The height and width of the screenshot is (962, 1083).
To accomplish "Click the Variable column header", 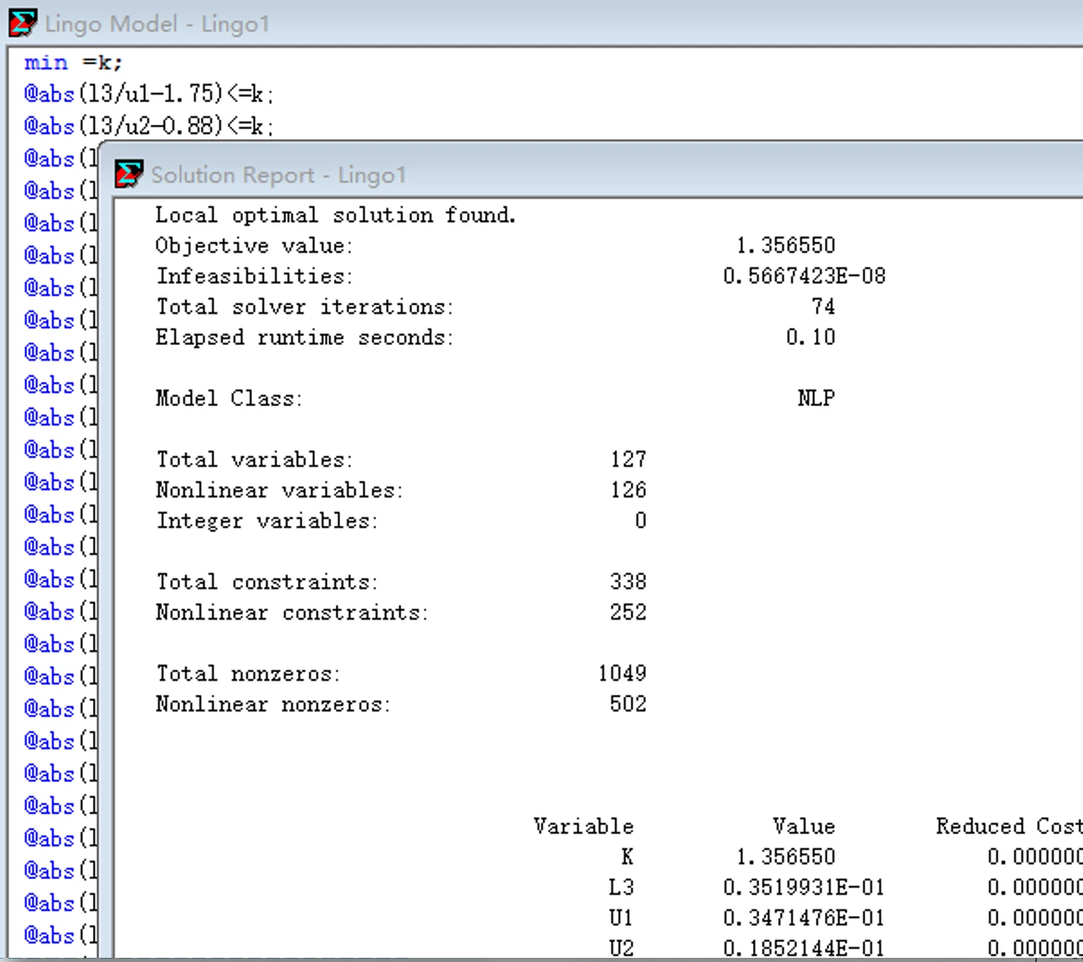I will [x=584, y=826].
